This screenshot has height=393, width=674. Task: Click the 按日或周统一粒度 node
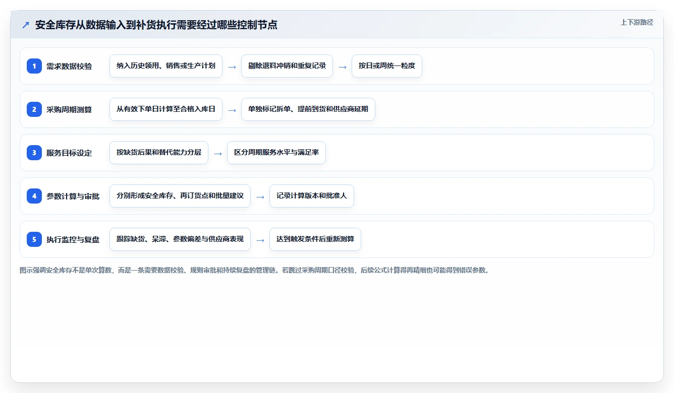[387, 66]
